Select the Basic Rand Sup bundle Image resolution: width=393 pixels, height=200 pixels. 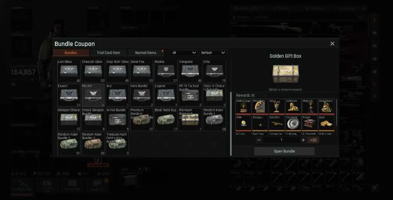point(166,119)
